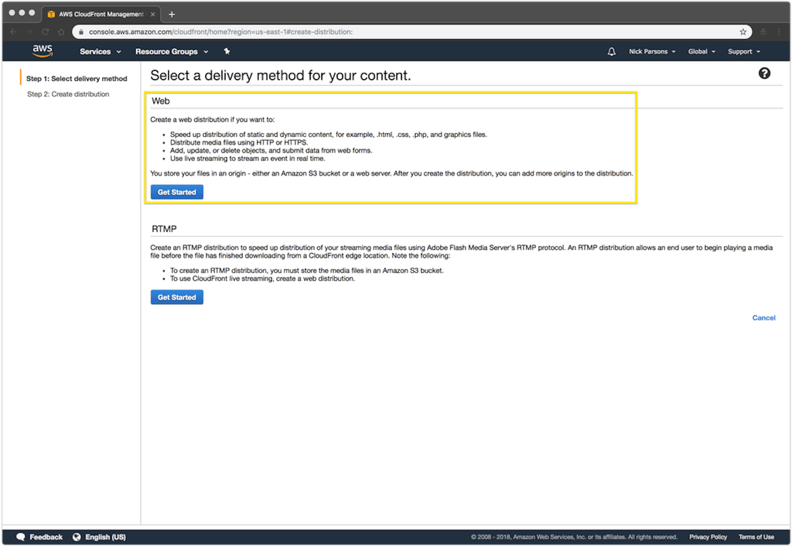The image size is (792, 547).
Task: Open the Privacy Policy link
Action: pyautogui.click(x=708, y=537)
